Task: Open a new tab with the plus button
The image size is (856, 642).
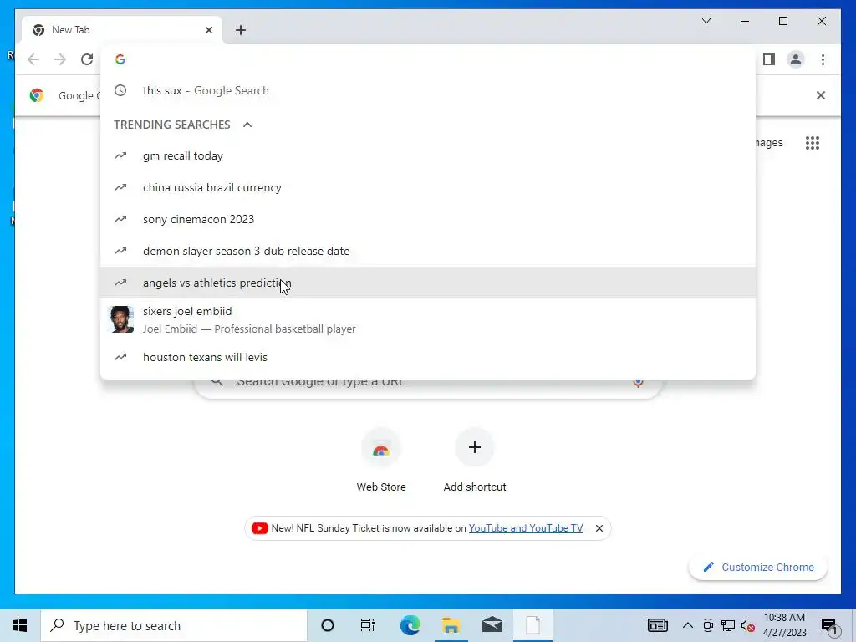Action: [241, 30]
